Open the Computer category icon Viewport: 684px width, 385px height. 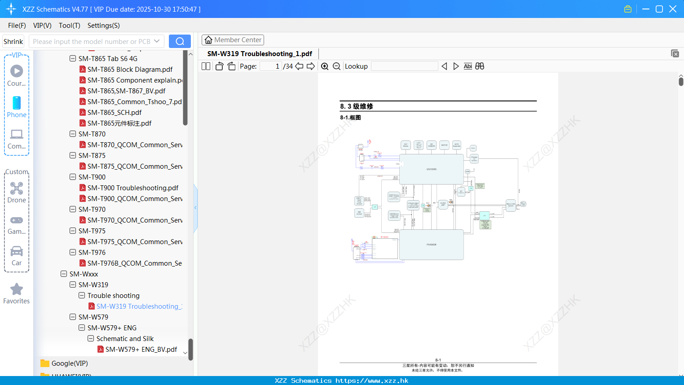pos(17,139)
